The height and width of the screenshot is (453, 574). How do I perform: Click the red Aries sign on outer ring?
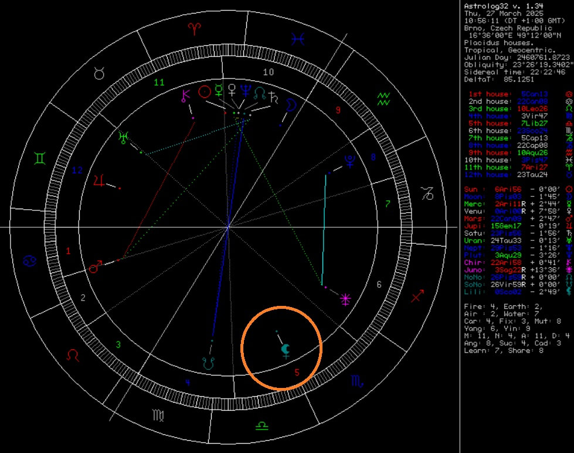pos(193,28)
